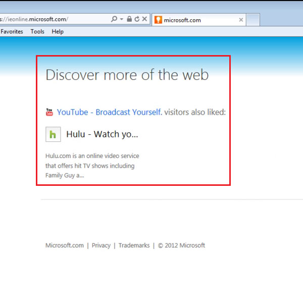Click the green Hulu thumbnail icon
Image resolution: width=303 pixels, height=303 pixels.
53,134
